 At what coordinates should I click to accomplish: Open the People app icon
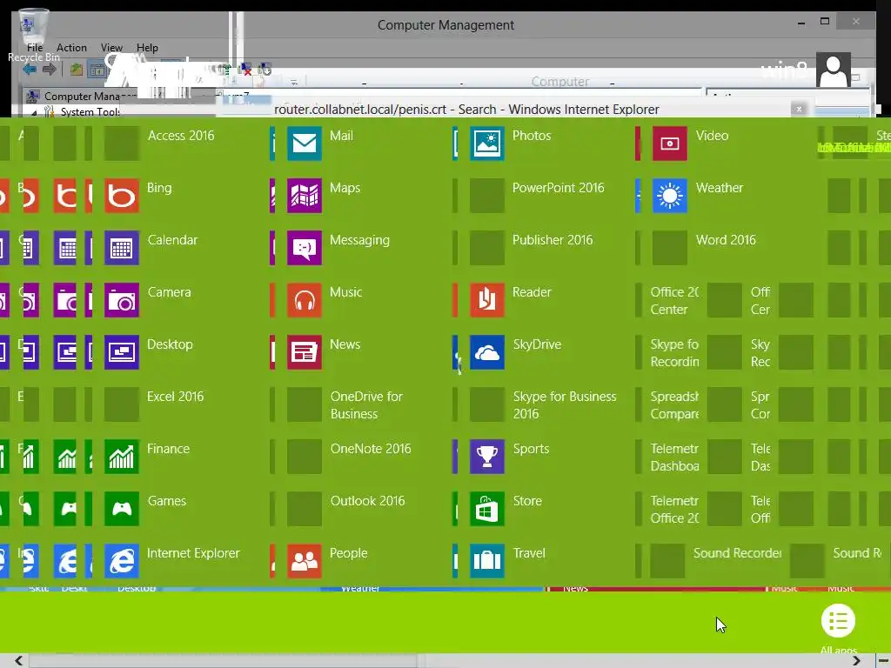[x=304, y=561]
